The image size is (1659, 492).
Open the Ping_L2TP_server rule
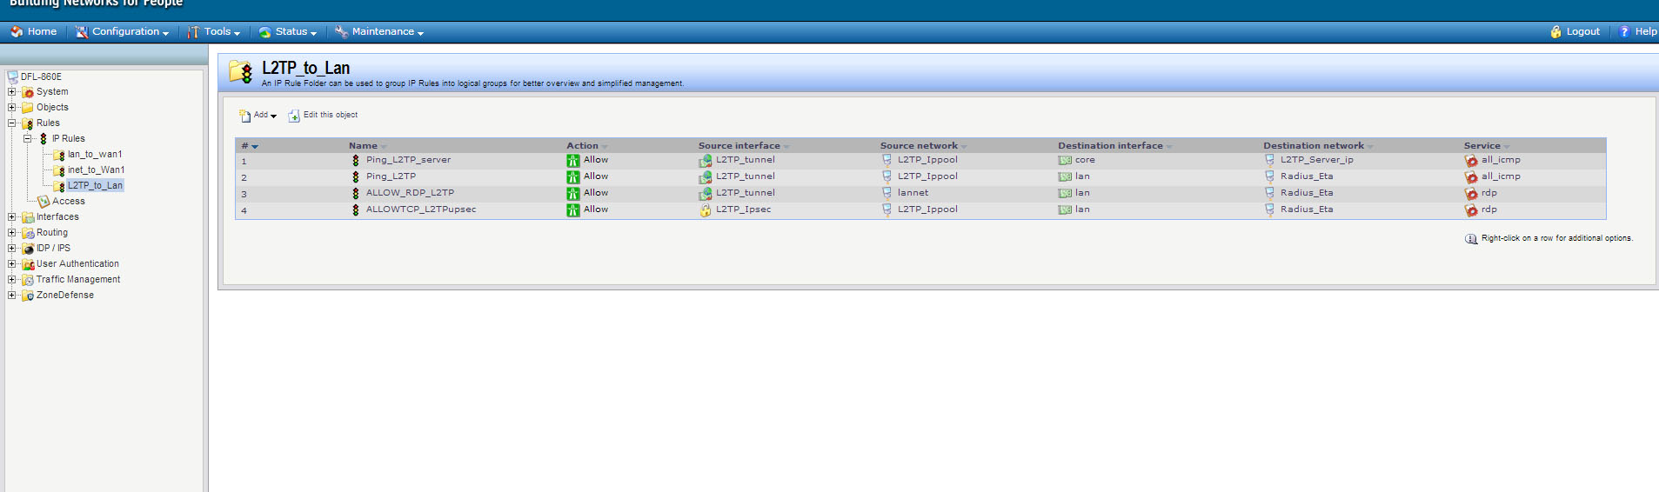pos(408,160)
